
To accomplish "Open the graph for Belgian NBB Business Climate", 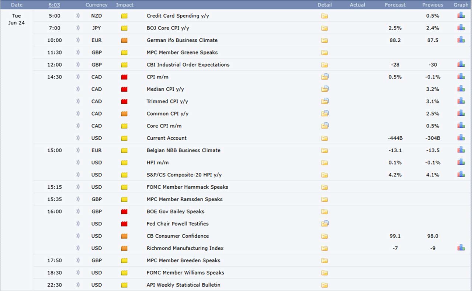I will click(x=461, y=150).
